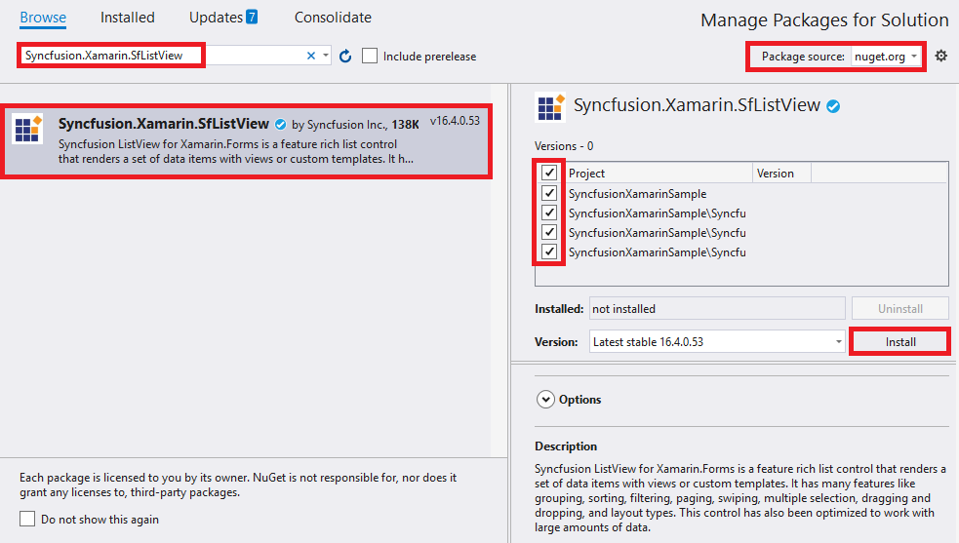Open package source settings gear icon
This screenshot has width=959, height=543.
click(x=941, y=57)
